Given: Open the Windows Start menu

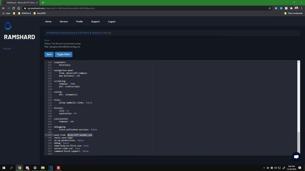Looking at the screenshot, I should click(4, 168).
